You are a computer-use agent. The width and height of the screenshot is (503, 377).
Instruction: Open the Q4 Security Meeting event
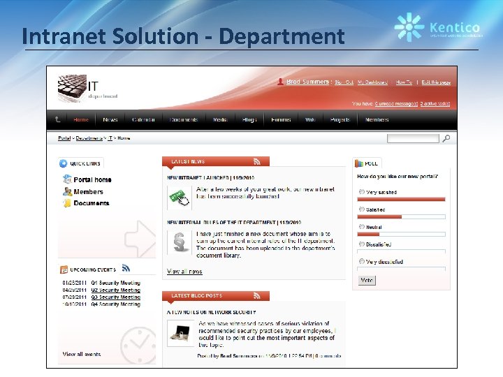coord(116,304)
